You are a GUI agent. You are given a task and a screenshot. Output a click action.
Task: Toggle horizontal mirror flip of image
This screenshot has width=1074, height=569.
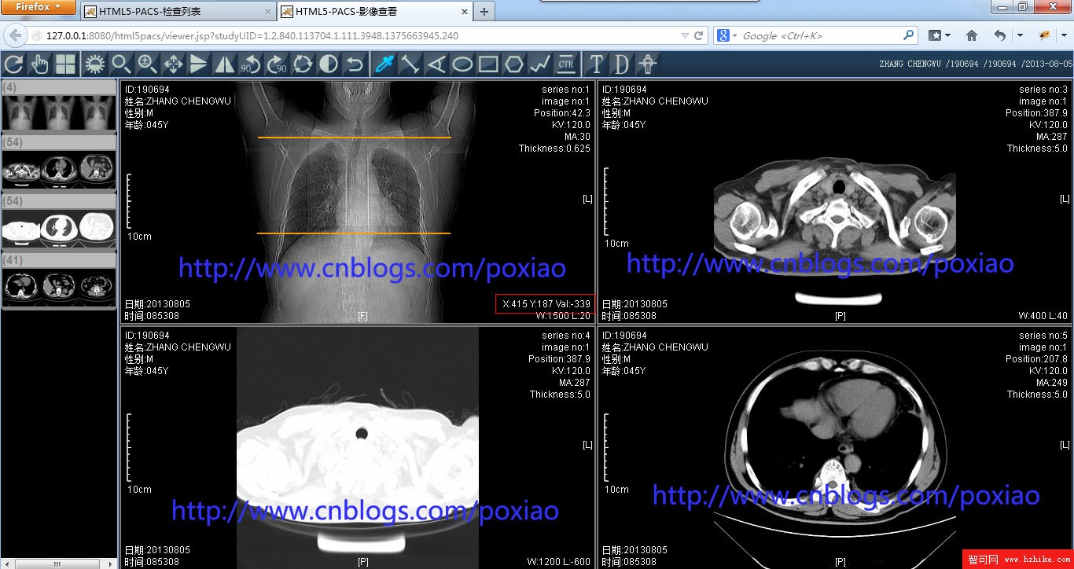pyautogui.click(x=225, y=64)
